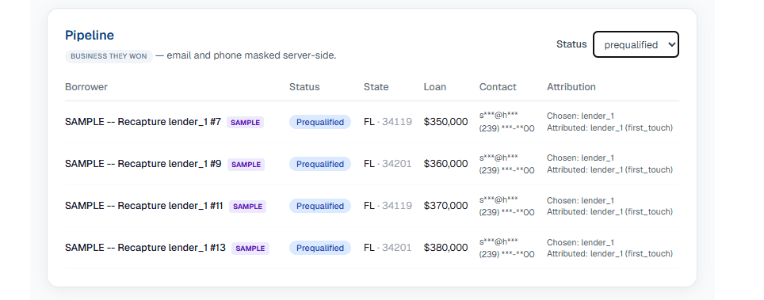Click SAMPLE tag on the #13 row
Viewport: 764px width, 300px height.
click(x=250, y=248)
